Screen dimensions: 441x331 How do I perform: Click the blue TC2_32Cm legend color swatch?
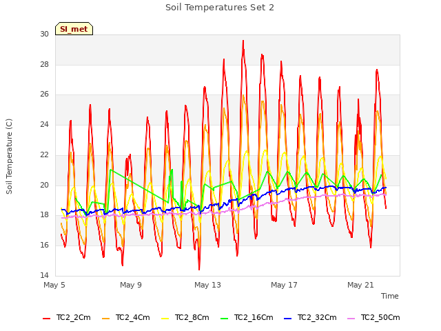click(x=288, y=319)
